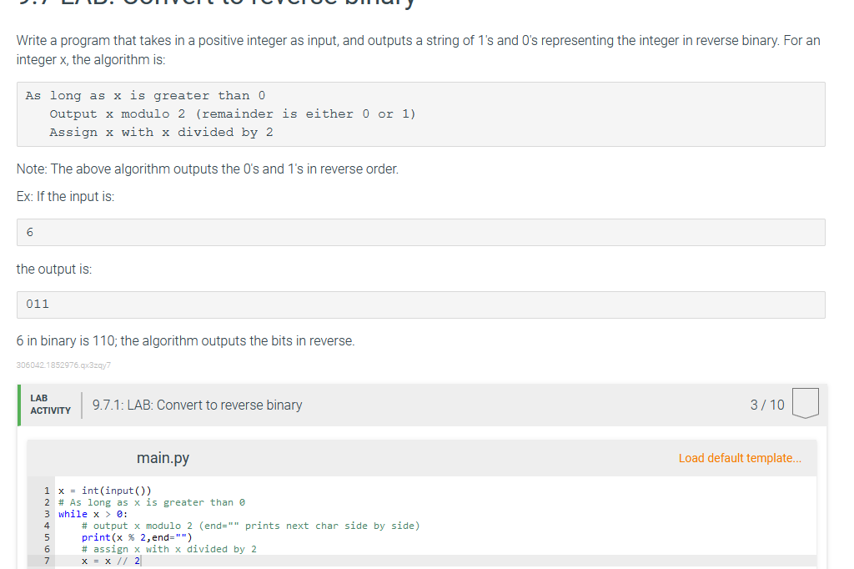The height and width of the screenshot is (569, 854).
Task: Click the 3 / 10 score indicator
Action: 766,405
